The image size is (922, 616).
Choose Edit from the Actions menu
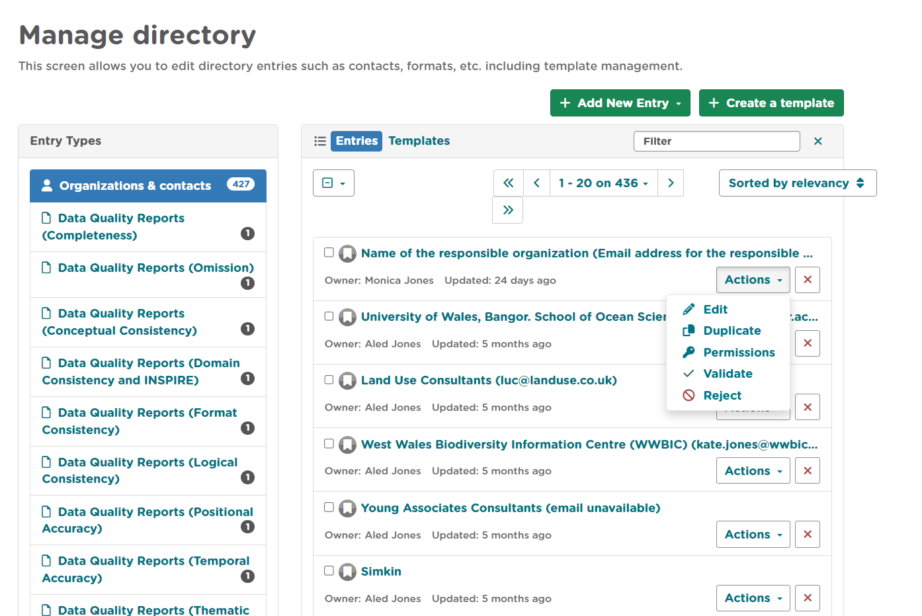tap(728, 309)
